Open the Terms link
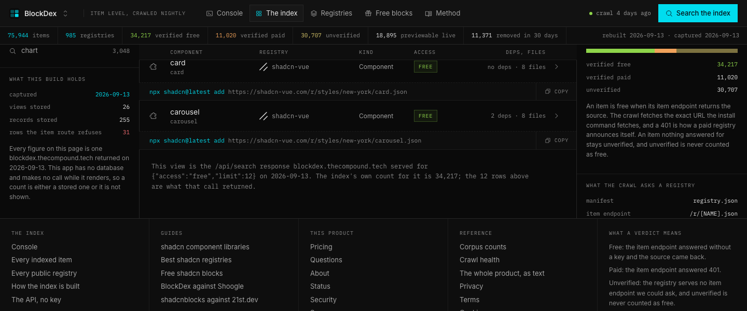 click(469, 300)
